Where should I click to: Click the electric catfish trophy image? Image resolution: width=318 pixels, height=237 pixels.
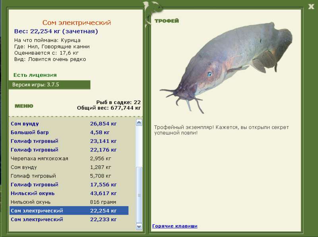(x=226, y=67)
